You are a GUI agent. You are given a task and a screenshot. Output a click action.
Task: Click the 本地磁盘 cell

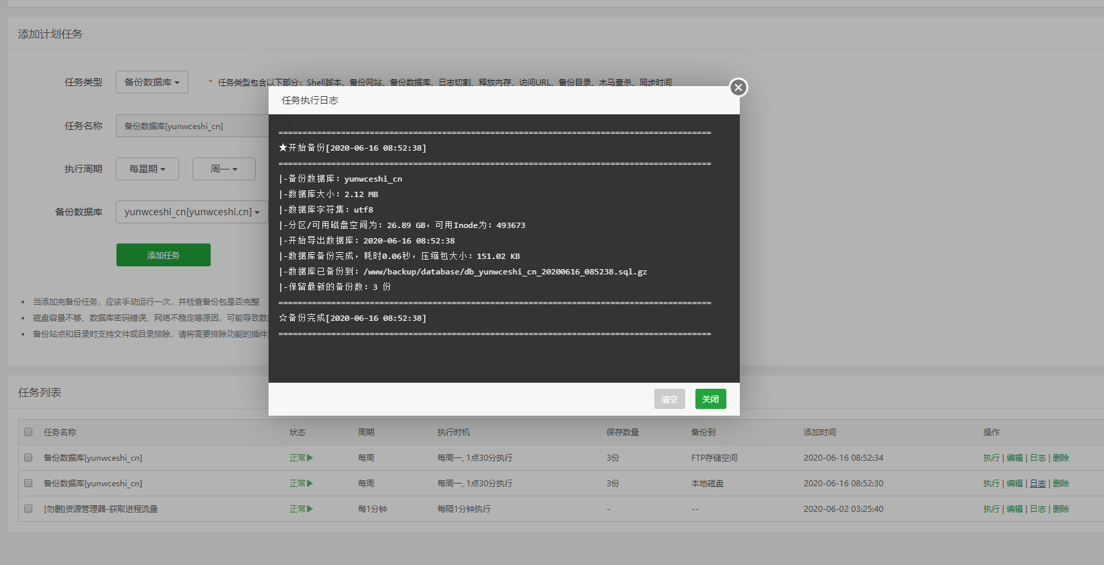click(x=708, y=484)
